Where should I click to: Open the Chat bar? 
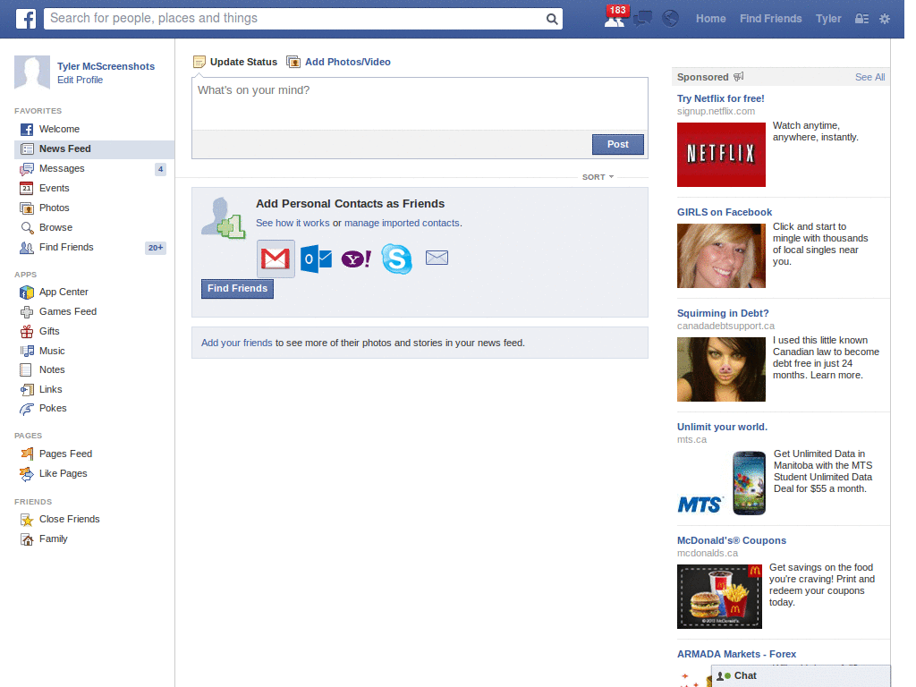801,676
